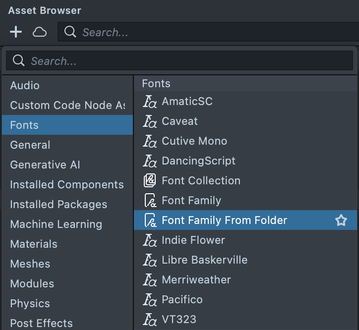Viewport: 359px width, 330px height.
Task: Open the Generative AI category
Action: (x=45, y=165)
